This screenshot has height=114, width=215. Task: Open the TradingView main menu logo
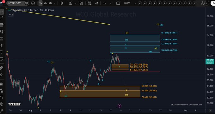(x=2, y=3)
